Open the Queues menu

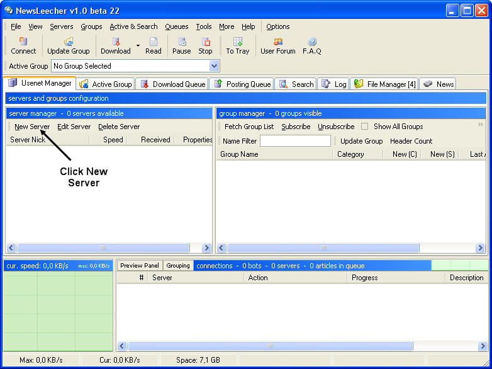177,26
